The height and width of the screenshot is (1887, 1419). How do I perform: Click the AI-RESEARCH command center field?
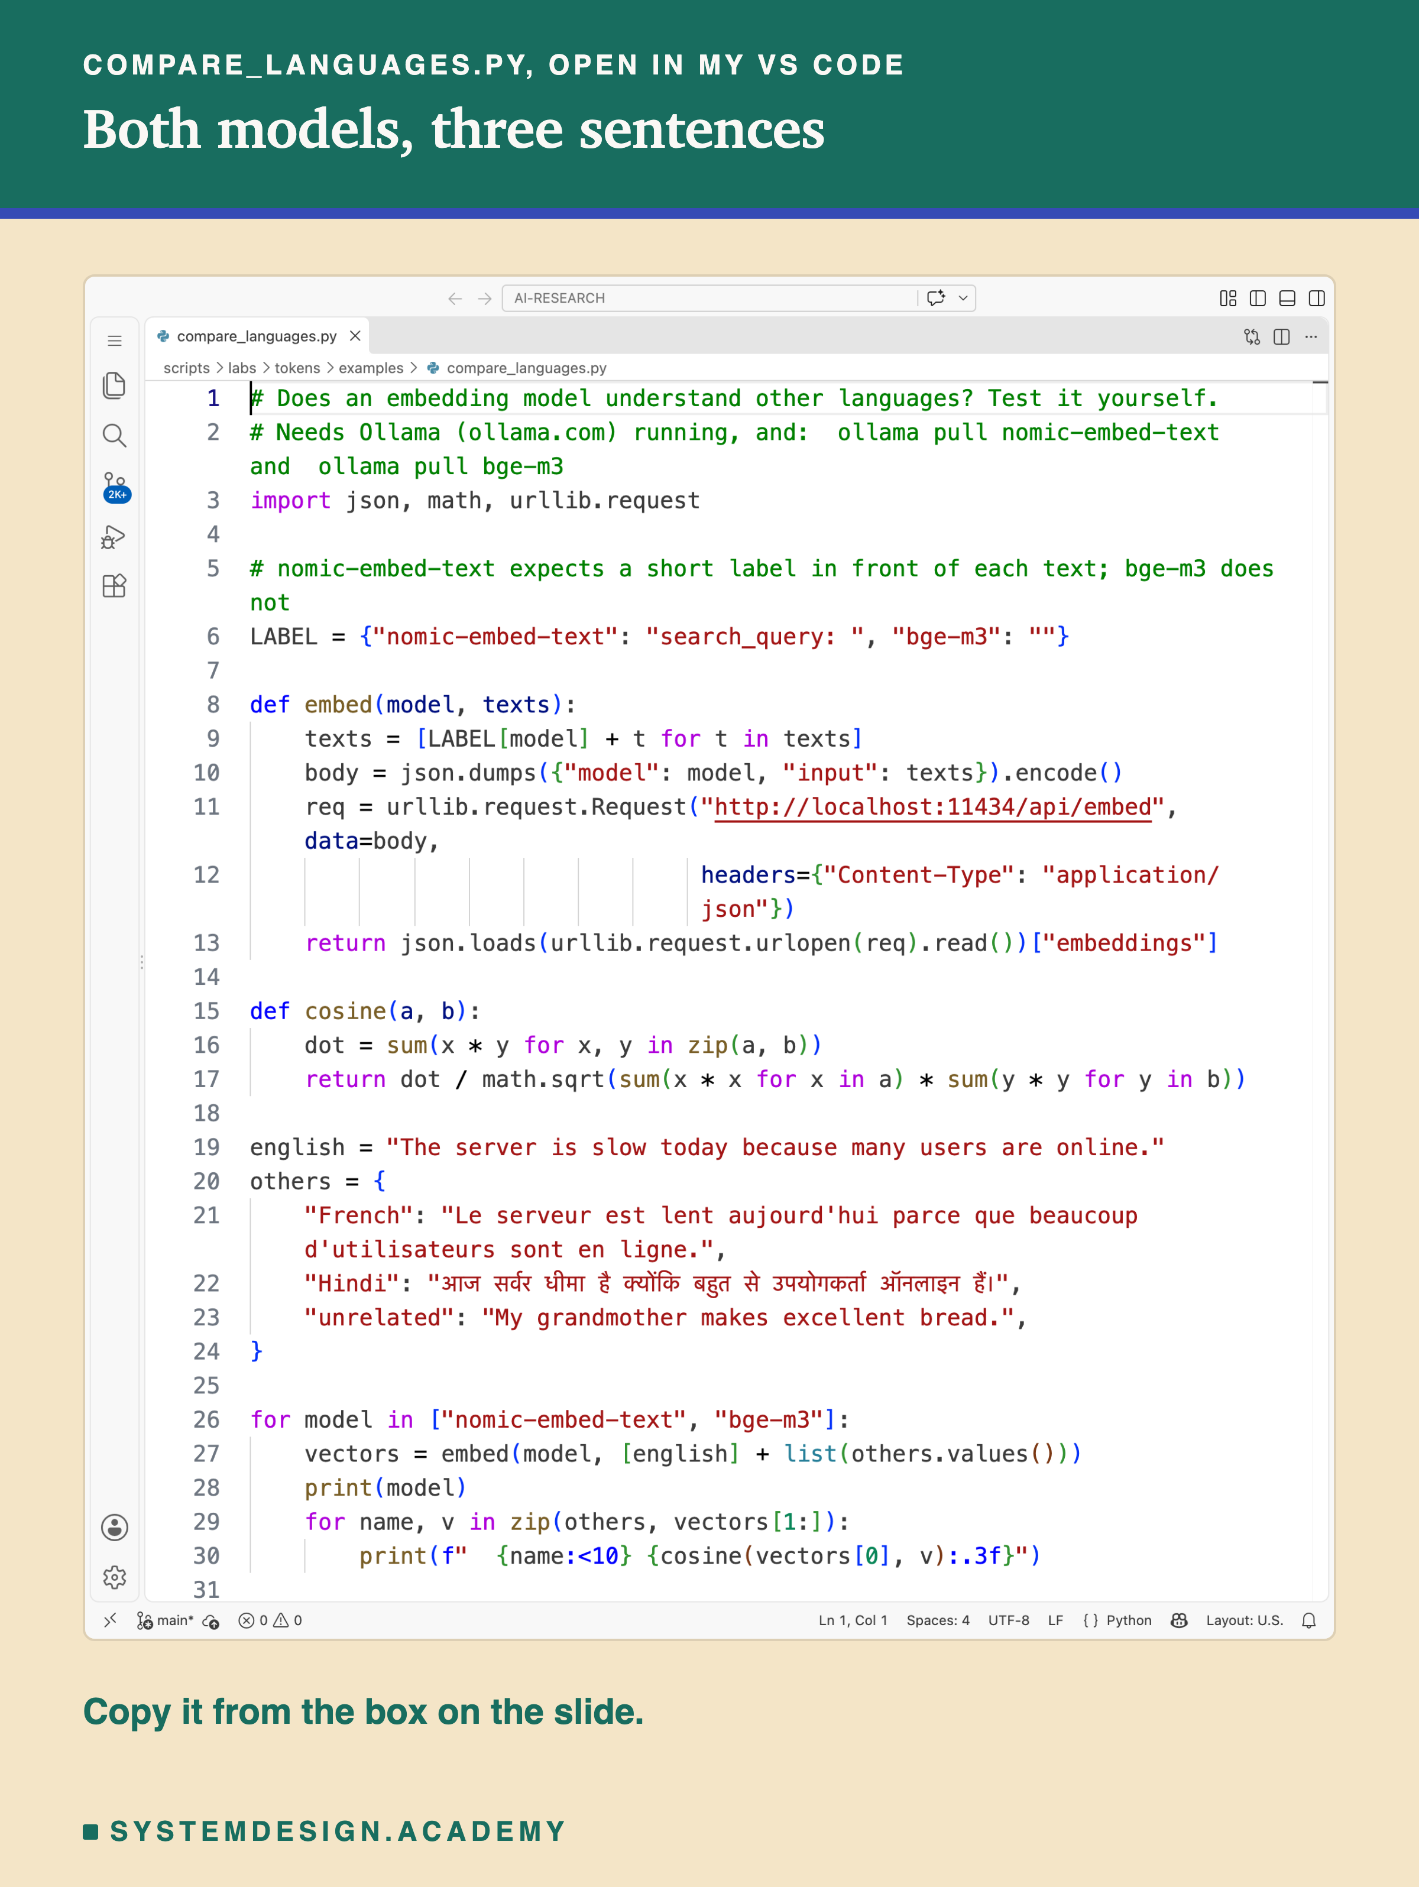[710, 298]
